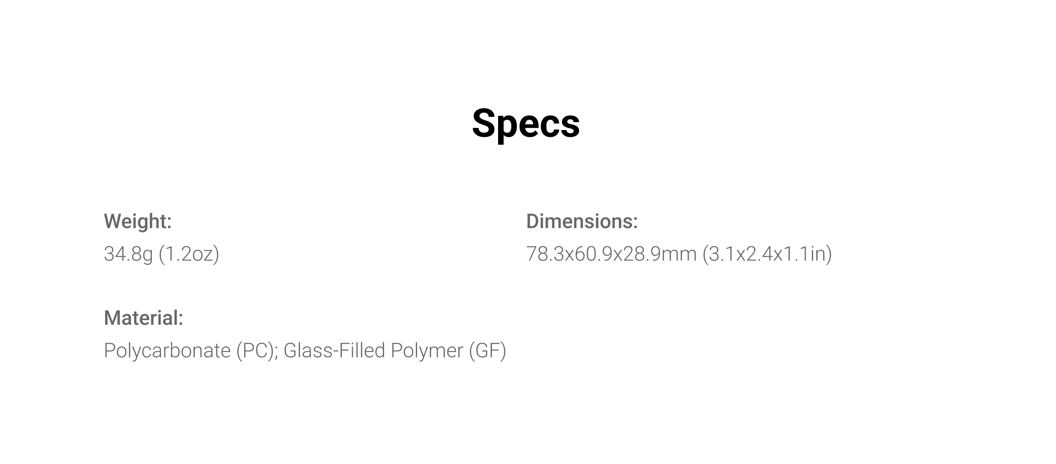Click the 3.1 value in inch dimensions
The height and width of the screenshot is (464, 1056).
[x=721, y=254]
